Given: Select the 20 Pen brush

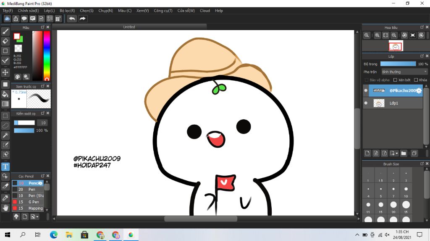Looking at the screenshot, I should [x=28, y=190].
